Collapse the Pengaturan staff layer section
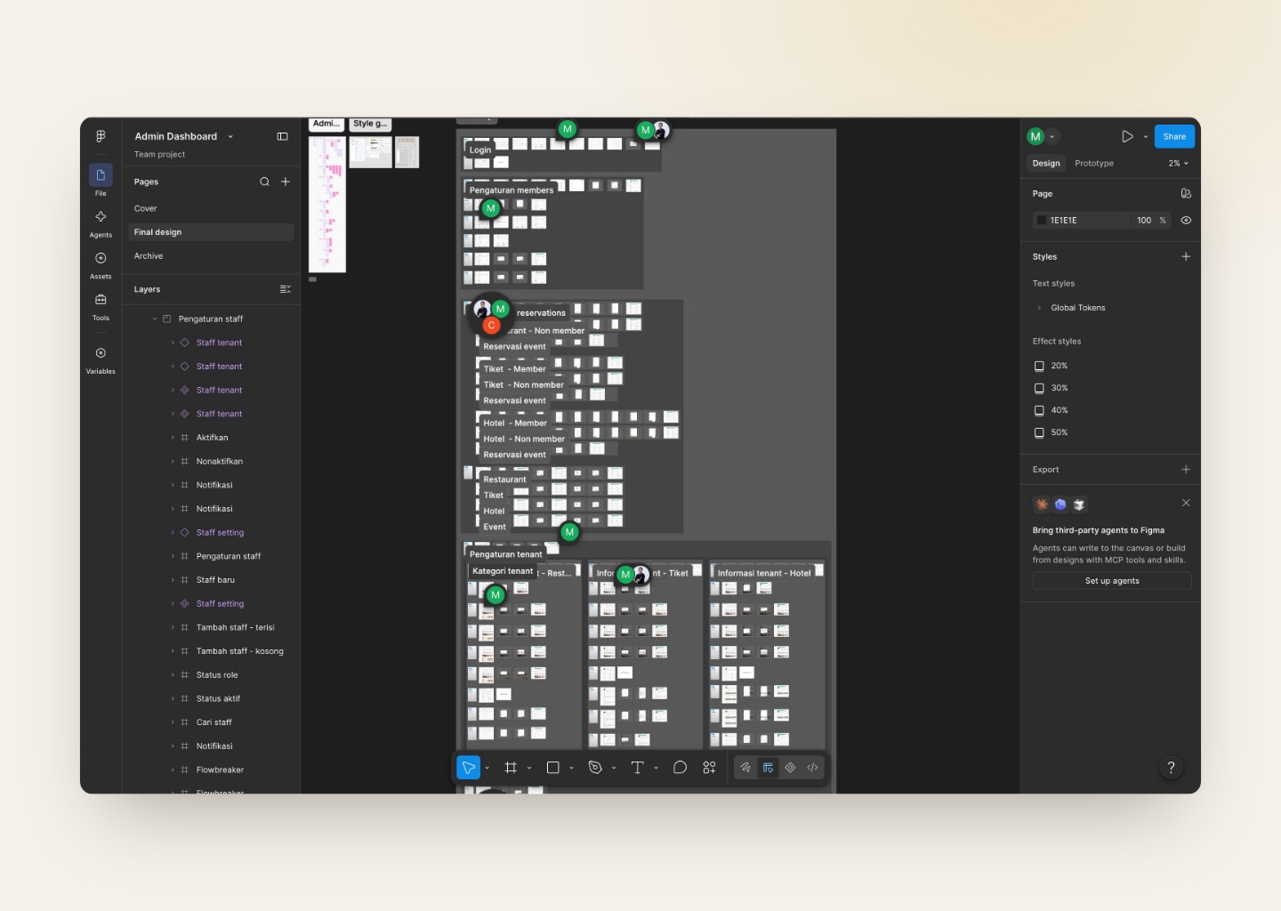 tap(155, 318)
